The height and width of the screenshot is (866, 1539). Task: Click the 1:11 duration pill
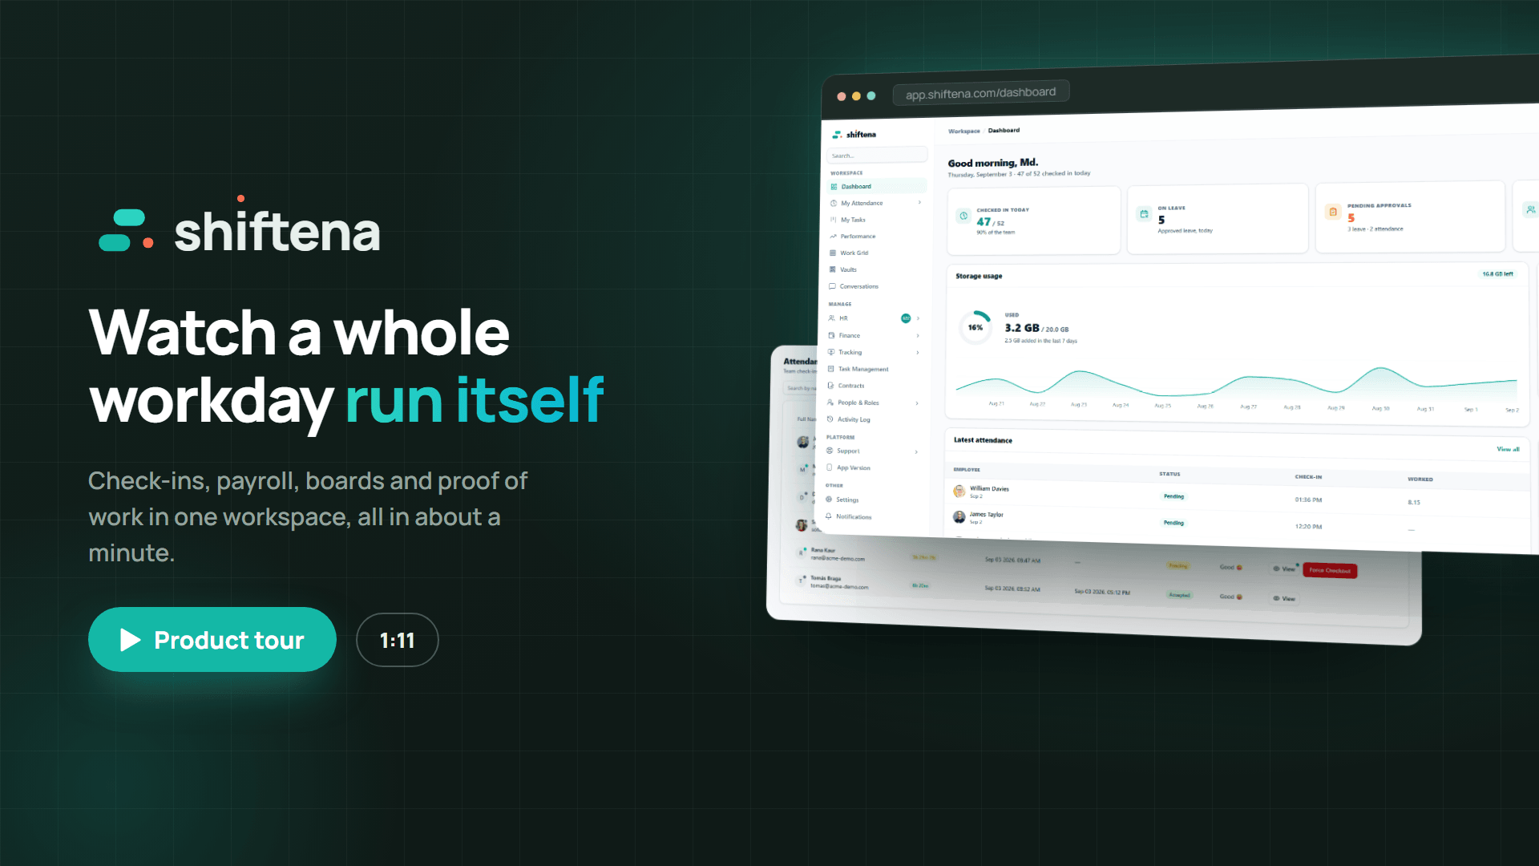(397, 640)
